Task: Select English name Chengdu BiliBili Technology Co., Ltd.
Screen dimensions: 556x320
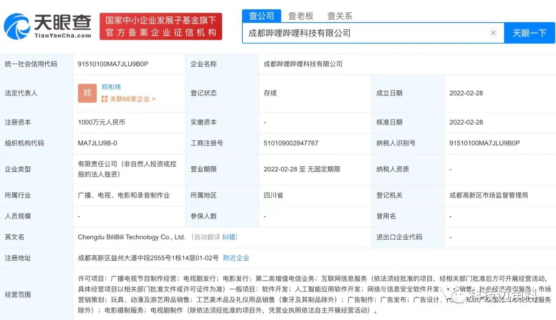Action: pyautogui.click(x=132, y=237)
